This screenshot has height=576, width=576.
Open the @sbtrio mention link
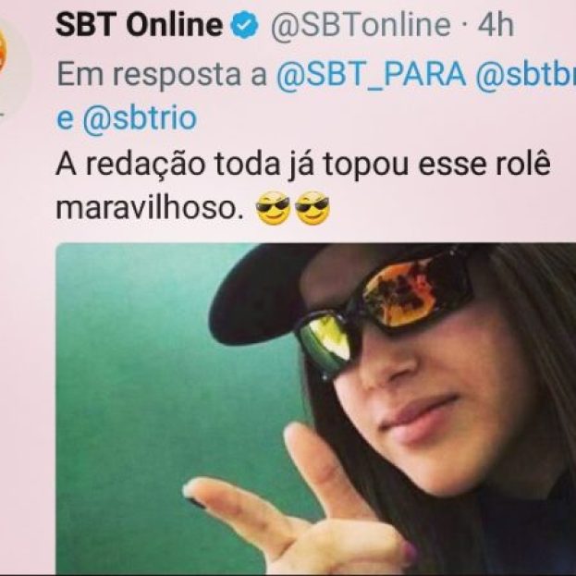tap(140, 119)
